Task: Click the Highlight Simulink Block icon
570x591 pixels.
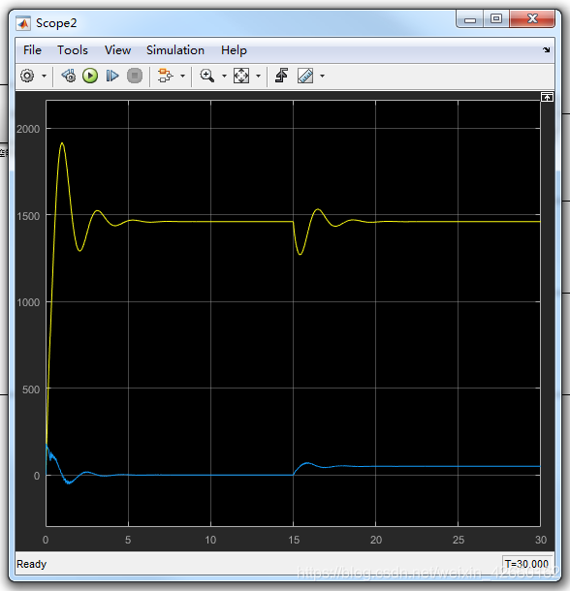Action: click(x=165, y=76)
